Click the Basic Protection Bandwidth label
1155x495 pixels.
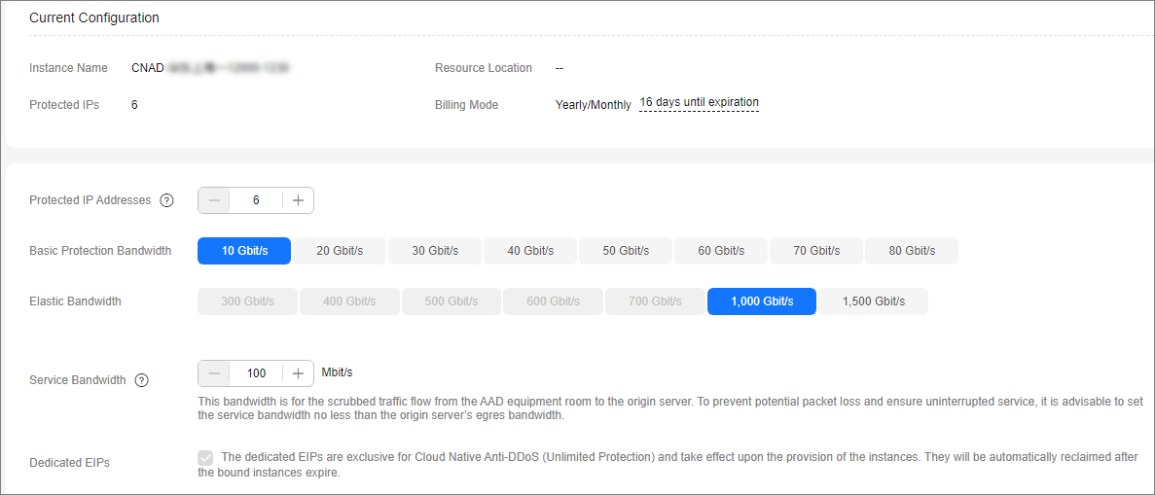pyautogui.click(x=100, y=251)
